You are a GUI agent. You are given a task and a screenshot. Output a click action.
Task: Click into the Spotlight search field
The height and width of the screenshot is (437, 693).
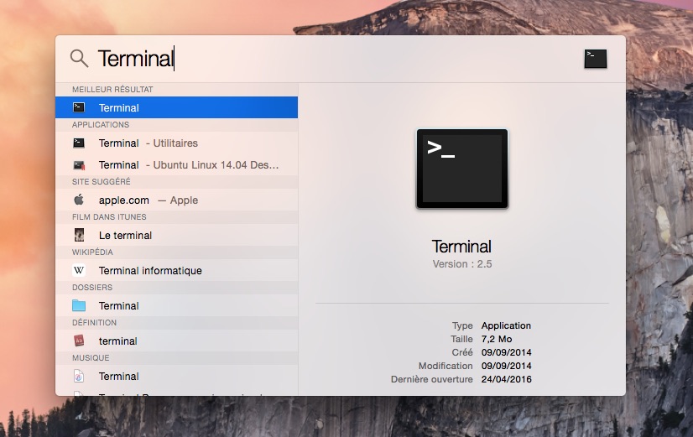click(336, 59)
